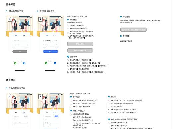Click blue login button
Image resolution: width=173 pixels, height=129 pixels.
50,51
